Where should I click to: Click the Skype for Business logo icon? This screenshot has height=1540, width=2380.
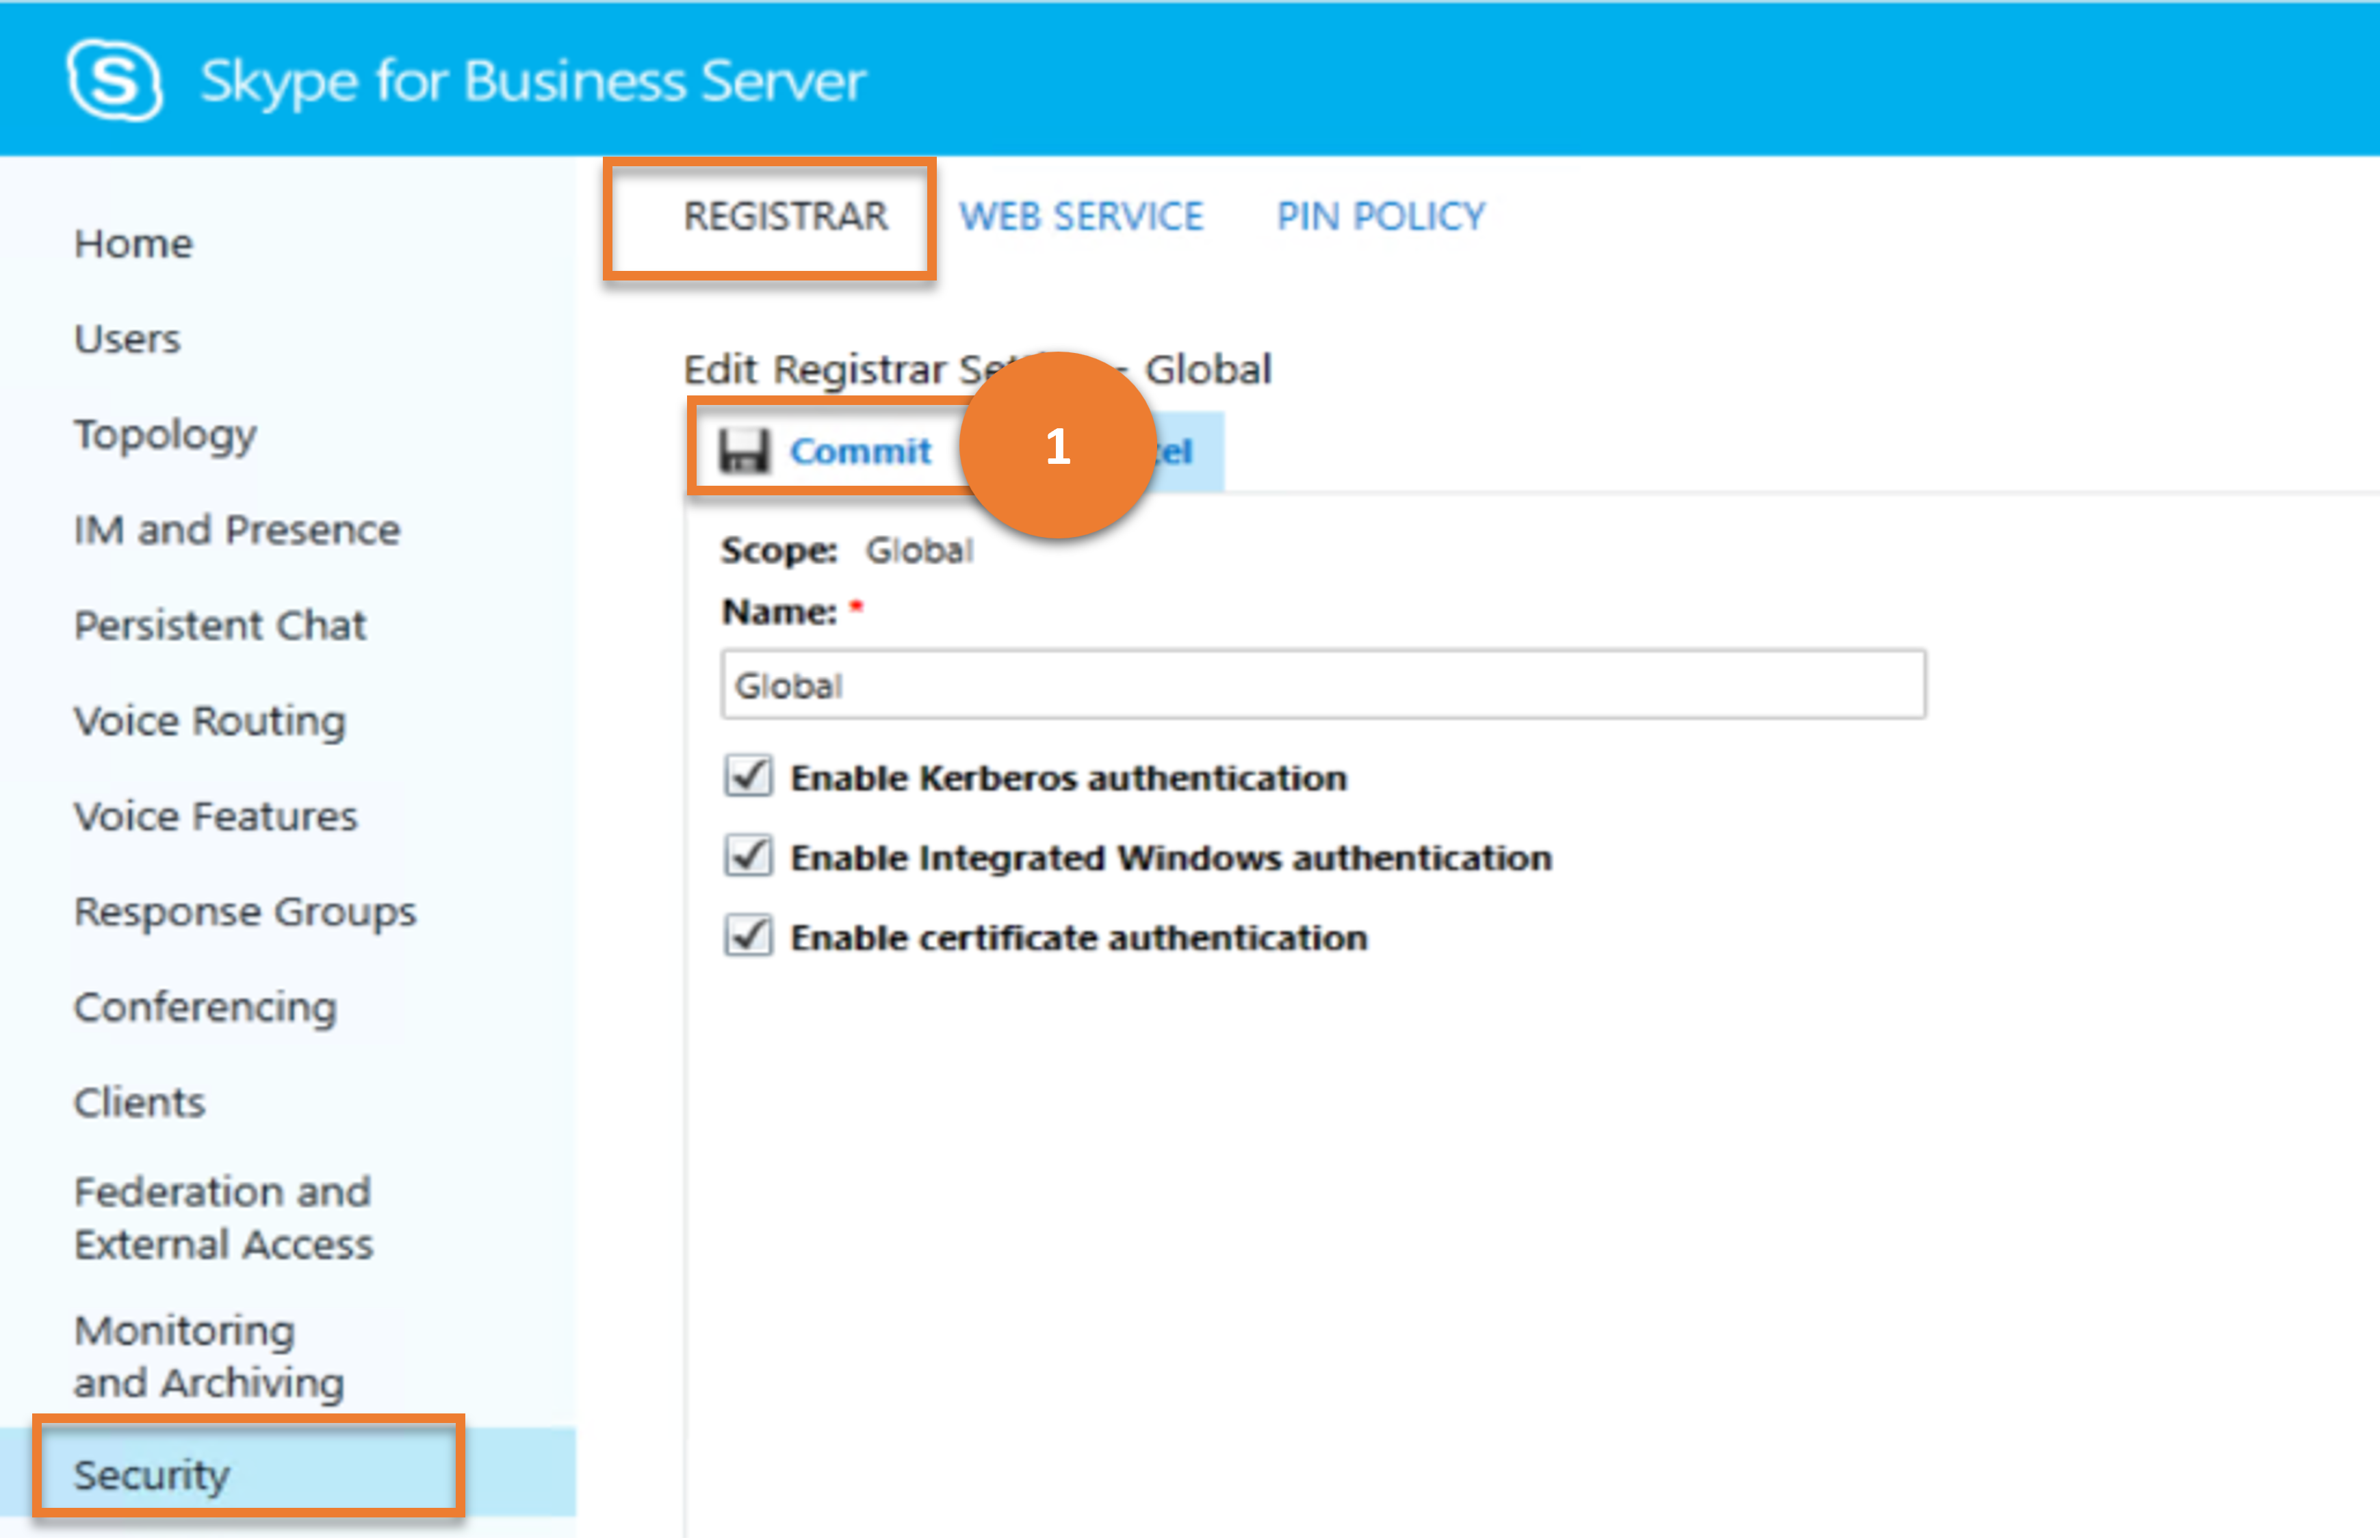click(x=114, y=80)
